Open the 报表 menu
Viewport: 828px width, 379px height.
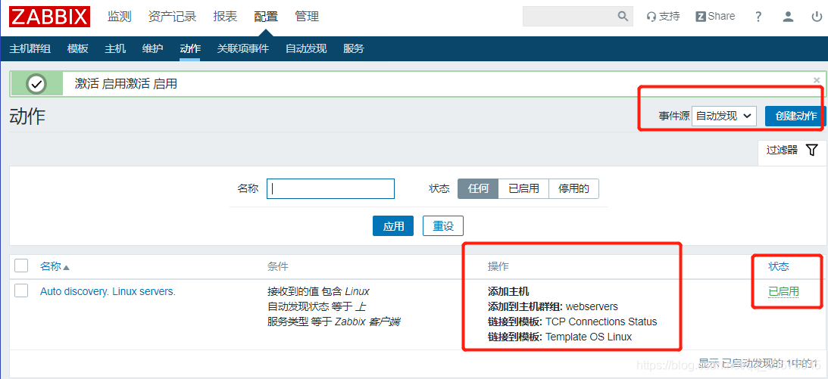[x=225, y=17]
